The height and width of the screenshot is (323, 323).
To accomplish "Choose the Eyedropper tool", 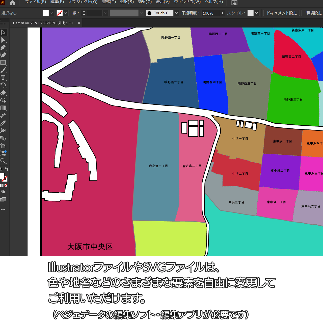I will tap(3, 123).
